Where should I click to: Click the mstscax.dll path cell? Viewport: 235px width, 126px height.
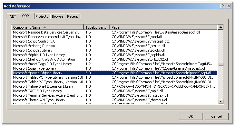140,95
